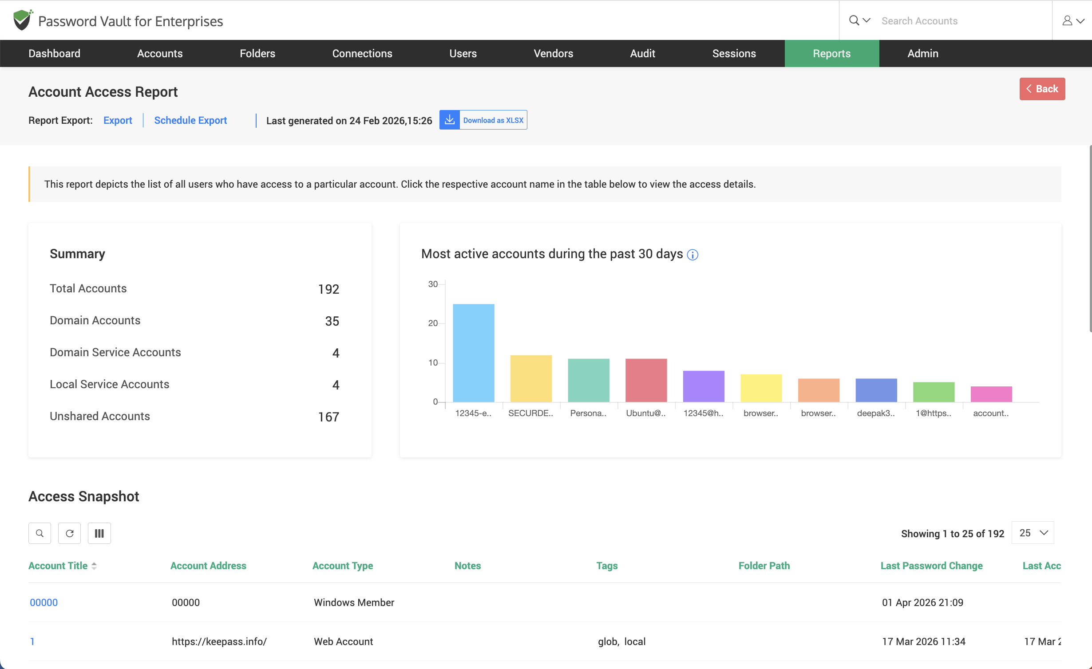Open the 00000 account link
This screenshot has width=1092, height=669.
click(44, 602)
